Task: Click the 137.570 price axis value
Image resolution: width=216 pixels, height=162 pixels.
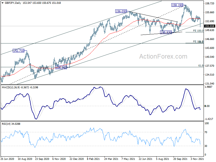Action: pos(210,66)
